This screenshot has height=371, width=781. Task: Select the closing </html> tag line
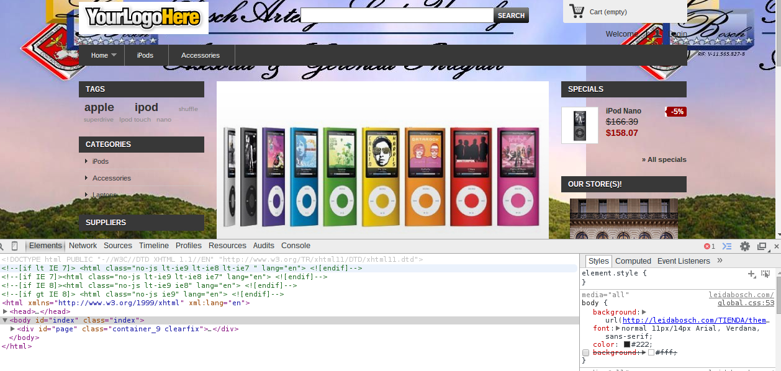pyautogui.click(x=16, y=346)
